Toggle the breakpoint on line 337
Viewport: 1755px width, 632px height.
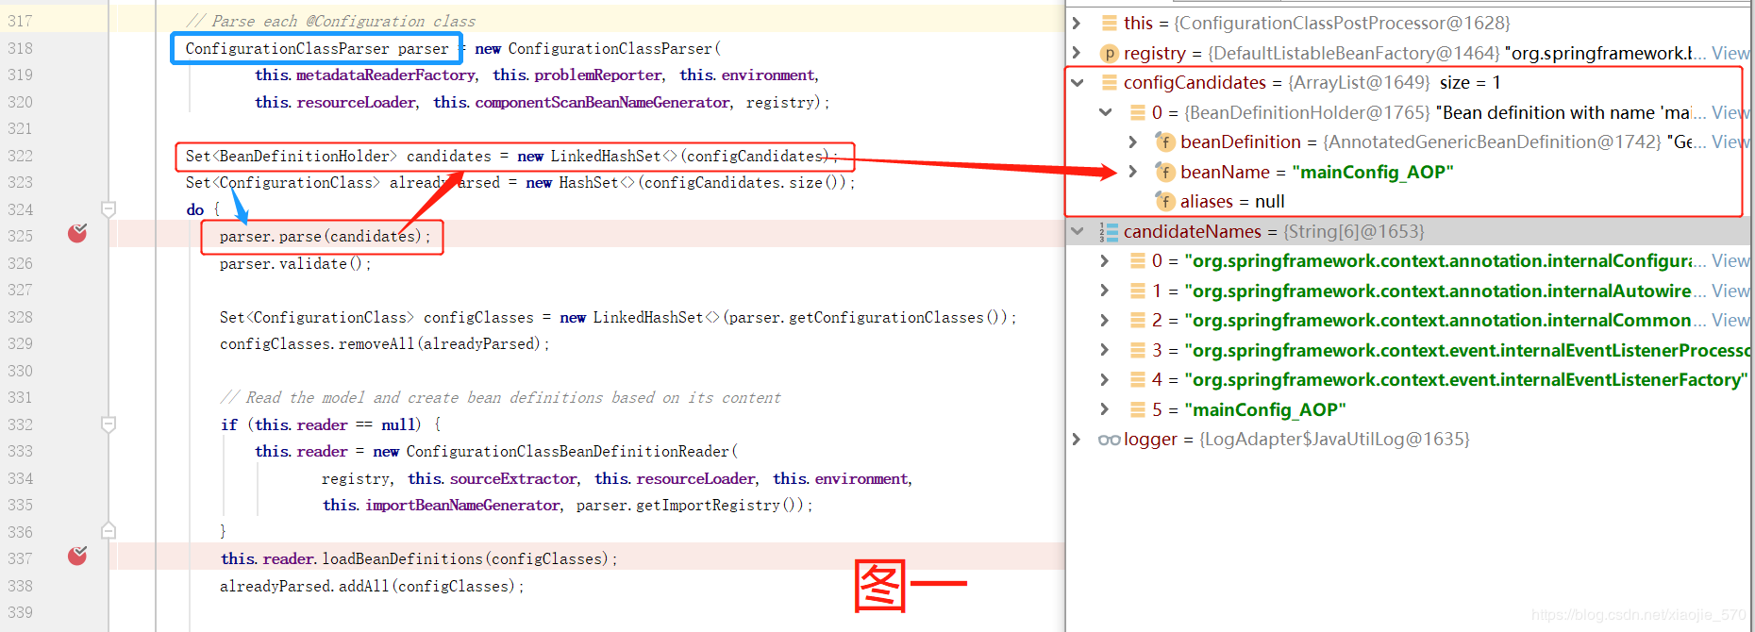[77, 556]
